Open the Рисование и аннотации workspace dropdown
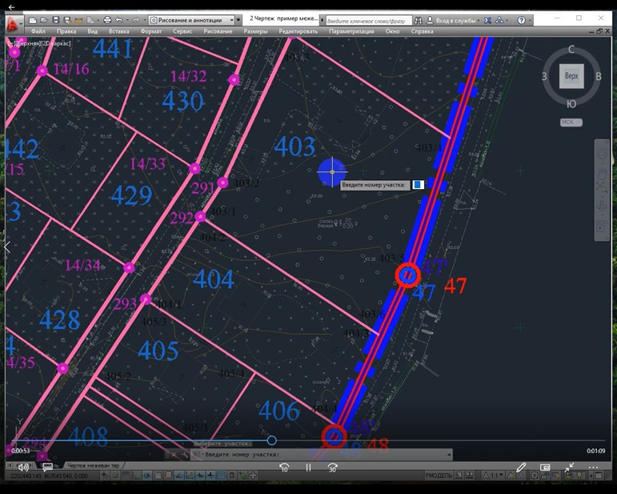Viewport: 617px width, 494px height. click(191, 20)
